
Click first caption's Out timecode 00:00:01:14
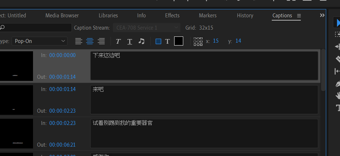[62, 77]
